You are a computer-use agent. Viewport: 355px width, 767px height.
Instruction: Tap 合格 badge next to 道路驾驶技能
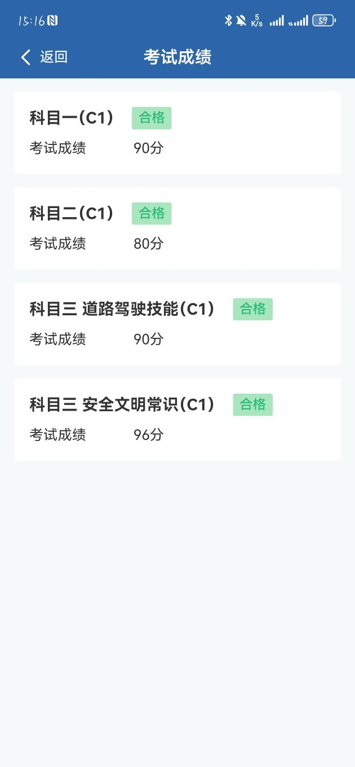pyautogui.click(x=252, y=309)
